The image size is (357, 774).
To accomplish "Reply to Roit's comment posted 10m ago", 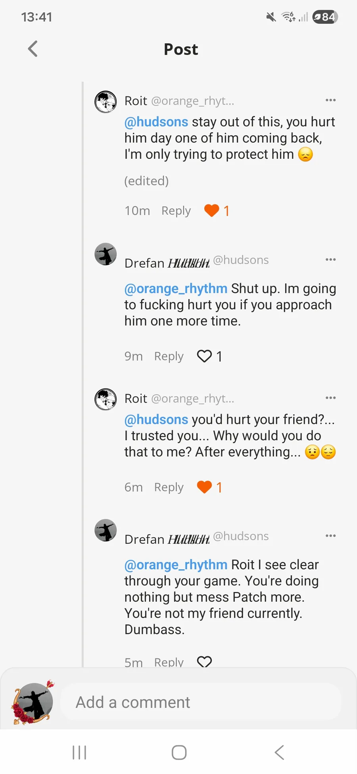I will pyautogui.click(x=176, y=211).
